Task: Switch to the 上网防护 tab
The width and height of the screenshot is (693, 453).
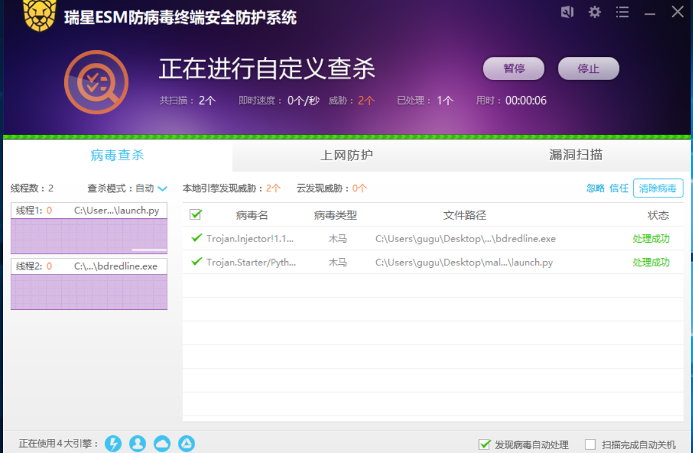Action: 346,155
